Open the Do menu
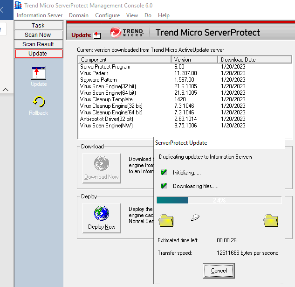Image resolution: width=295 pixels, height=287 pixels. click(x=148, y=15)
